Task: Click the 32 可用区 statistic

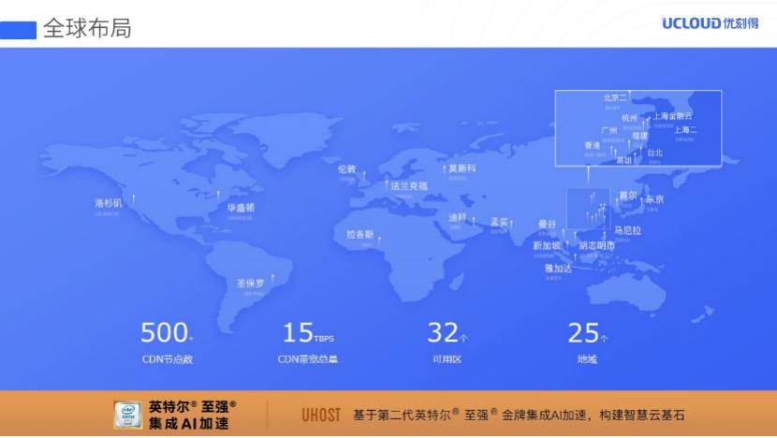Action: (x=447, y=343)
